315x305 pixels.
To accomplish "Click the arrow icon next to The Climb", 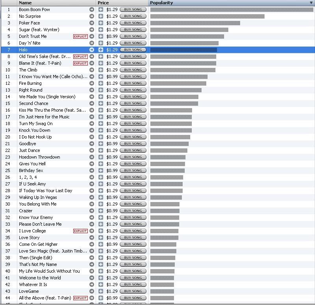I will coord(92,70).
